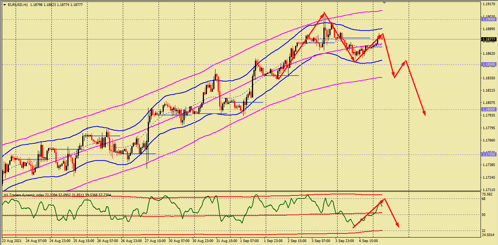Open the dropdown arrow beside EURUSD,H1
498x245 pixels.
[4, 5]
